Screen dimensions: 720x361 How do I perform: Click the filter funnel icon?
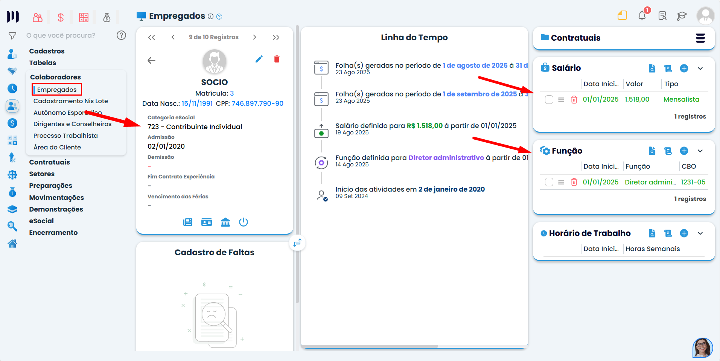[12, 36]
